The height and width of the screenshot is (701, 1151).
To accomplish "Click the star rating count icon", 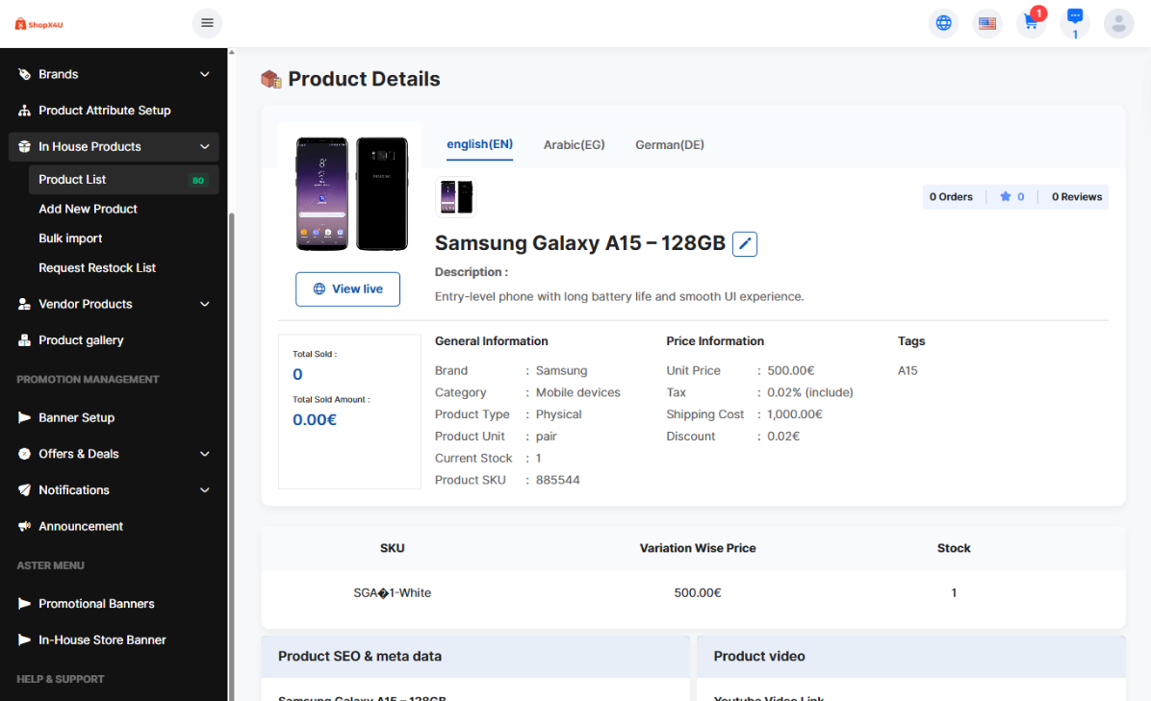I will [1006, 197].
